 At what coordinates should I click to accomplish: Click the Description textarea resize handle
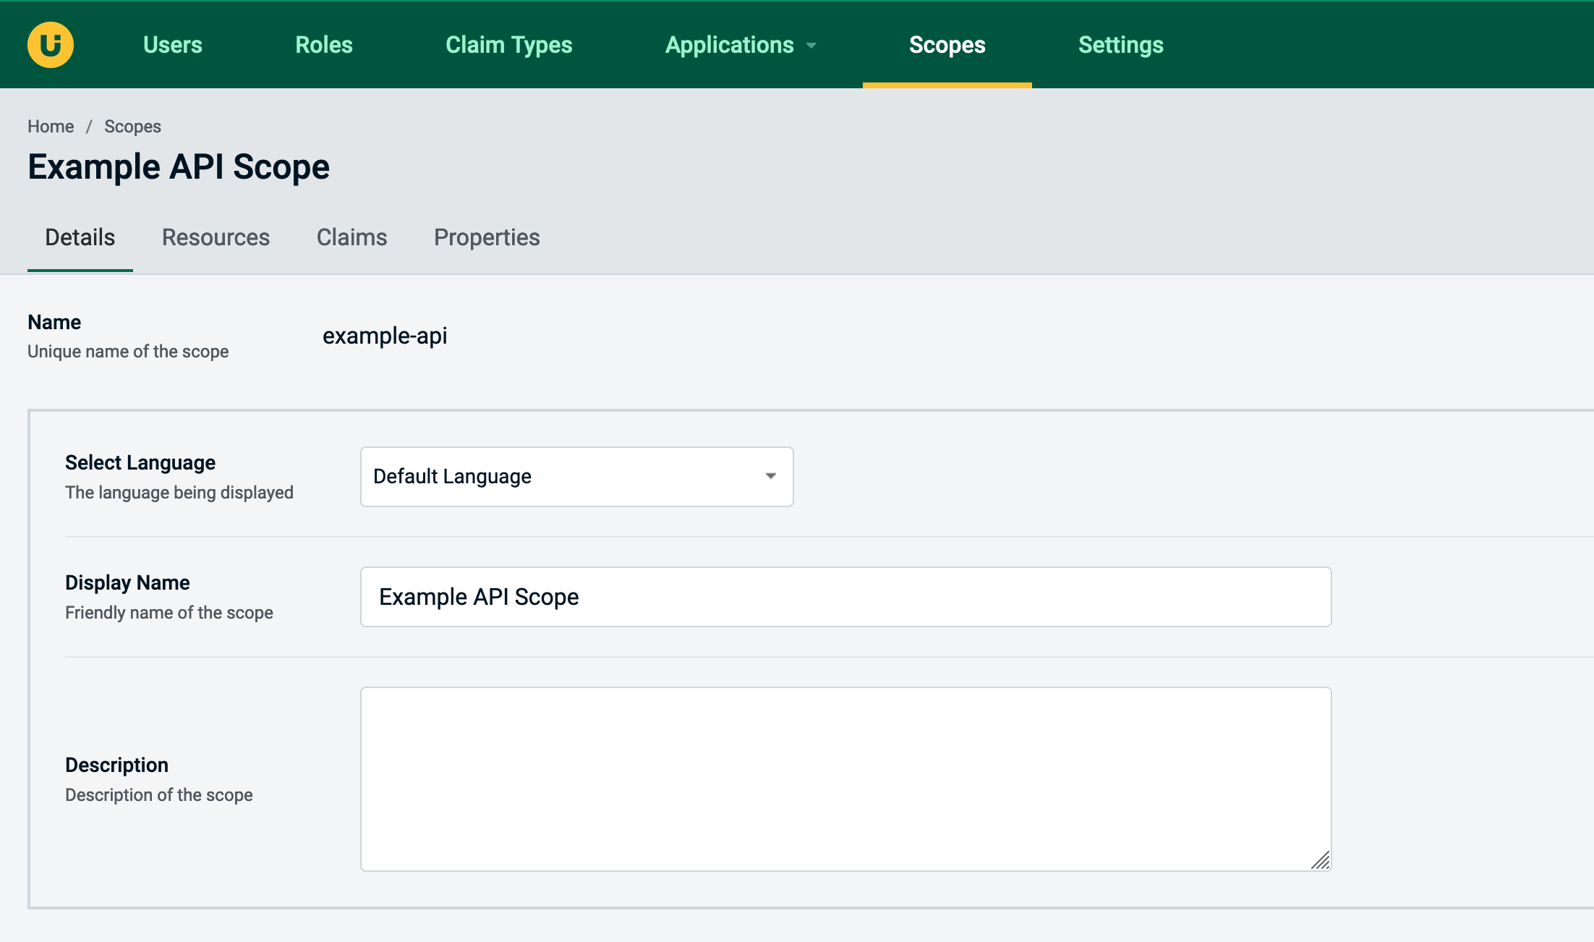(x=1321, y=860)
